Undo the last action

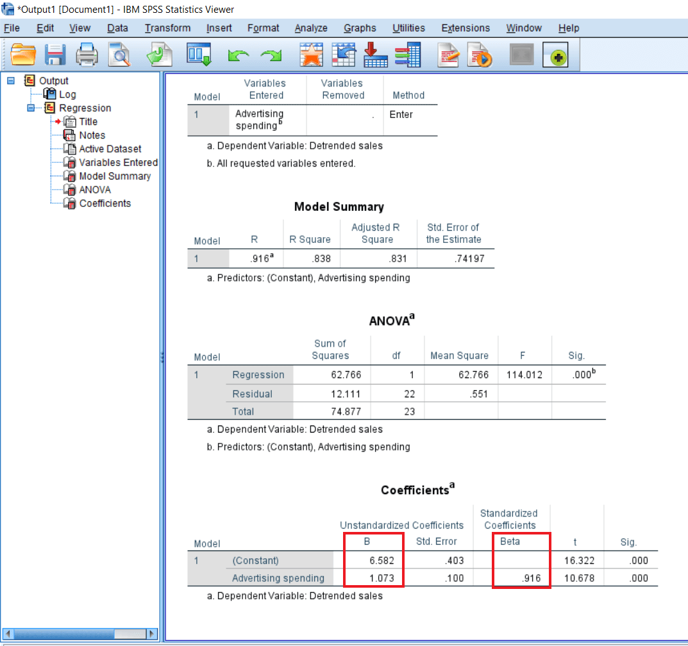pos(238,54)
